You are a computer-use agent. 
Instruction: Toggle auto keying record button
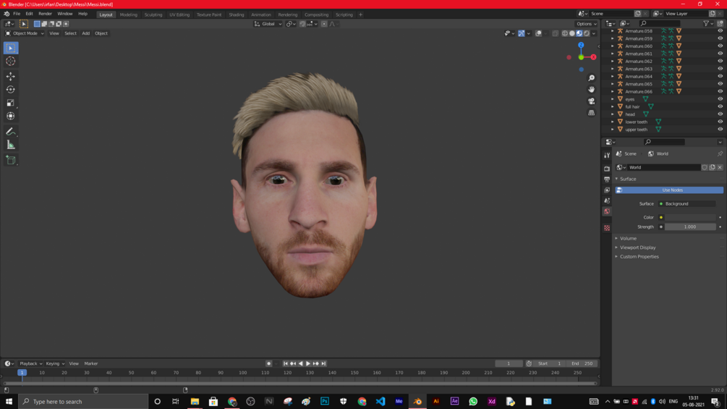[x=268, y=363]
